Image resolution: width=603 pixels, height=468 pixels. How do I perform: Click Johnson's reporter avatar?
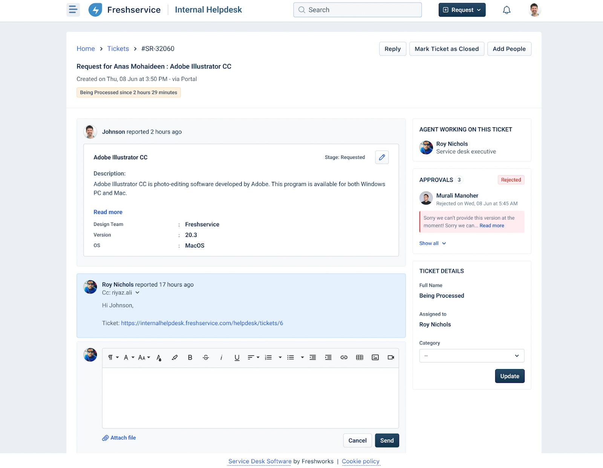pyautogui.click(x=90, y=132)
